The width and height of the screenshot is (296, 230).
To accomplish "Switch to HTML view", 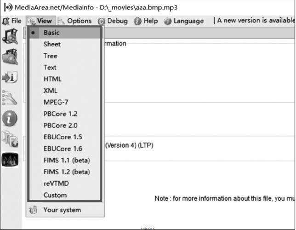I will 65,79.
